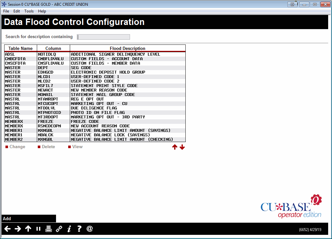The width and height of the screenshot is (332, 239).
Task: Select the USER-DEFINED CODE 1 row
Action: (95, 77)
